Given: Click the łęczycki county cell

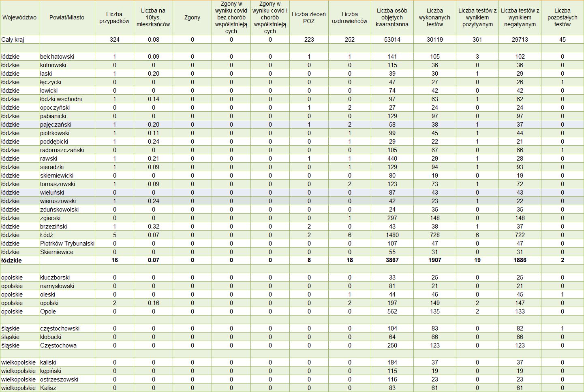Looking at the screenshot, I should coord(67,82).
